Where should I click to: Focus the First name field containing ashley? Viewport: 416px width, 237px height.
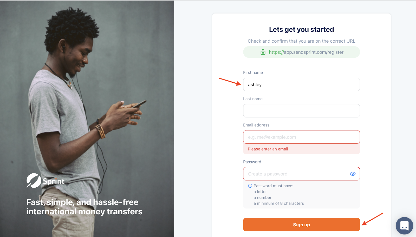click(301, 84)
